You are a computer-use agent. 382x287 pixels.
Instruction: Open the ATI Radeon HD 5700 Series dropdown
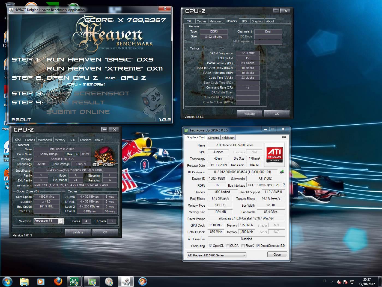coord(217,255)
